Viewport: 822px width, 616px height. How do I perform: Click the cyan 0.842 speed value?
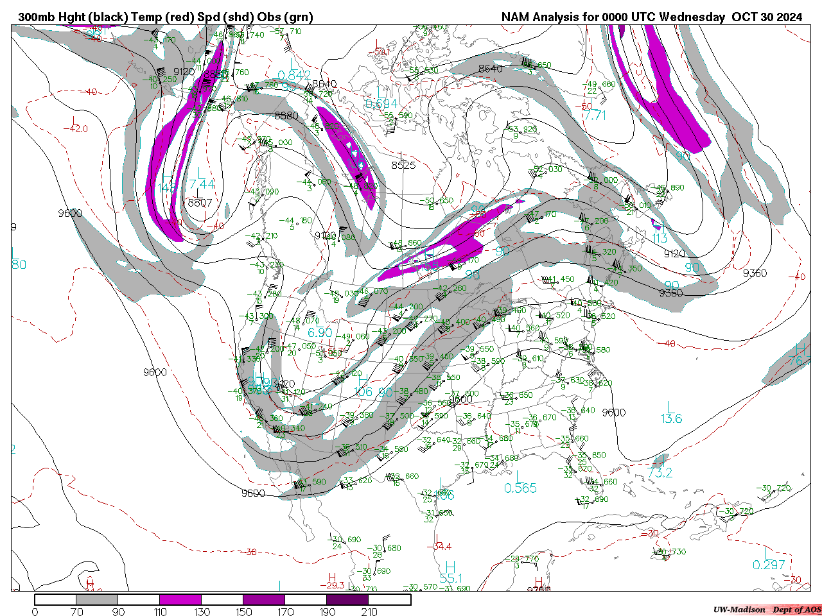(295, 75)
